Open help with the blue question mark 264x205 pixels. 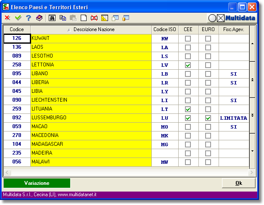(x=29, y=18)
